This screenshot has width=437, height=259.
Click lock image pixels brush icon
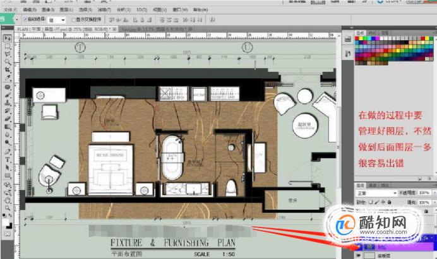377,202
